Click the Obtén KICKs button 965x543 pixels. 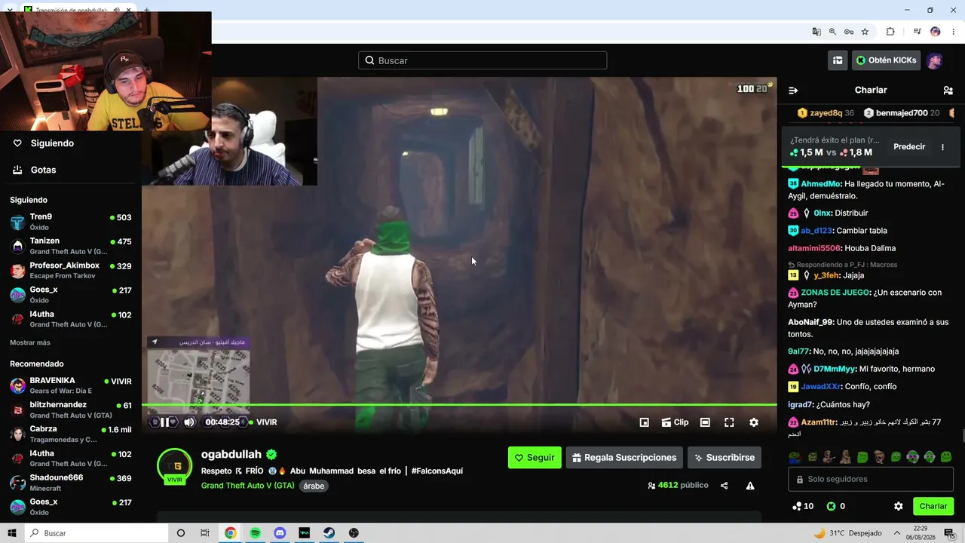[x=886, y=60]
